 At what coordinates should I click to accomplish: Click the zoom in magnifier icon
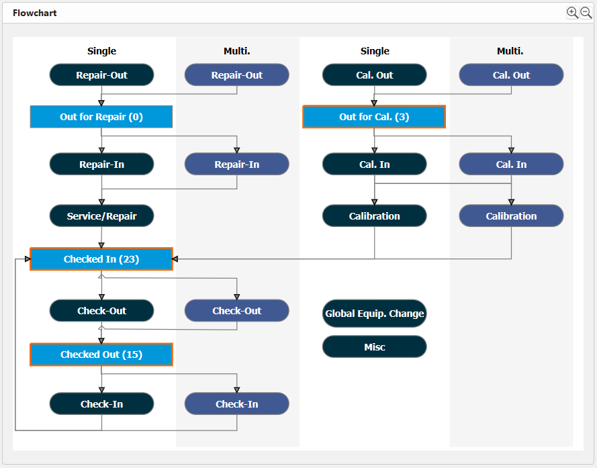572,13
